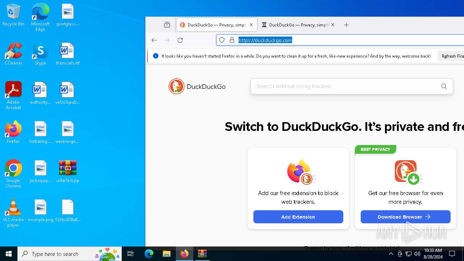Click the magnifier icon in DuckDuckGo search box
Screen dimensions: 464x261
coord(444,86)
